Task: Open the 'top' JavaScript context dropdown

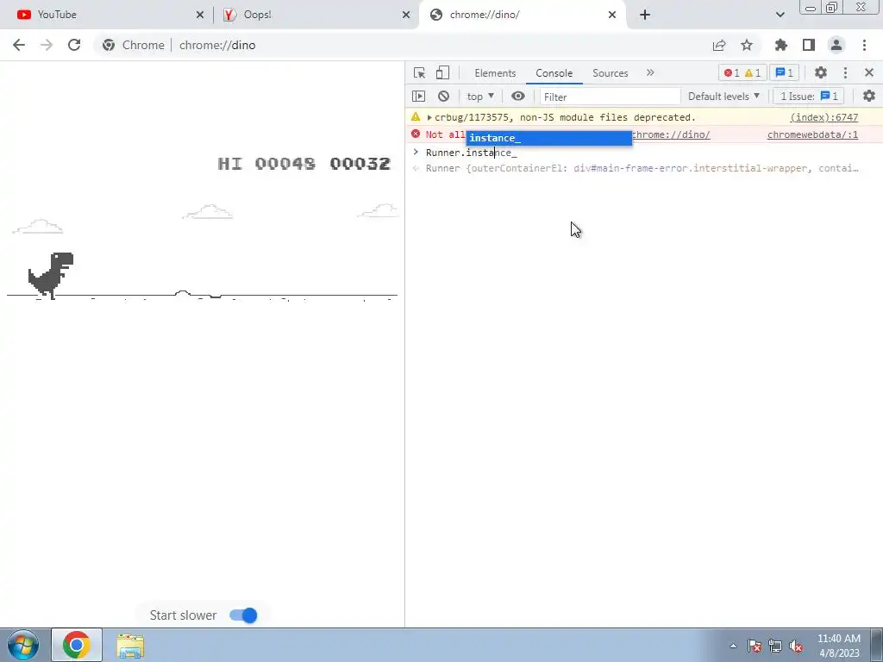Action: [x=480, y=97]
